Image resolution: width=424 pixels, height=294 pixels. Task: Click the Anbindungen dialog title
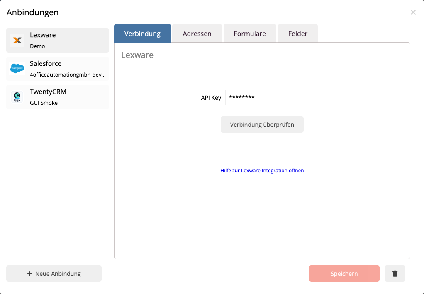(32, 12)
